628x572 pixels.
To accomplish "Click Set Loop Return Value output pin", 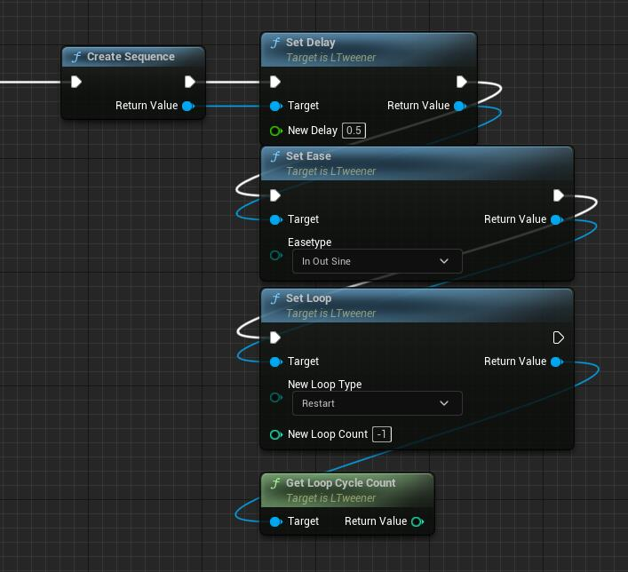I will point(556,361).
